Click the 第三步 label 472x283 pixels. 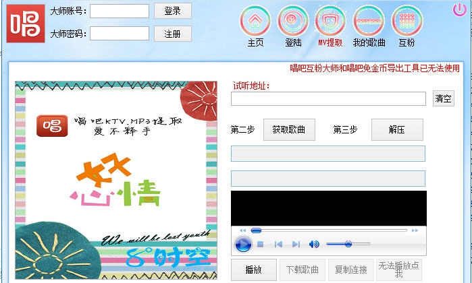click(345, 129)
